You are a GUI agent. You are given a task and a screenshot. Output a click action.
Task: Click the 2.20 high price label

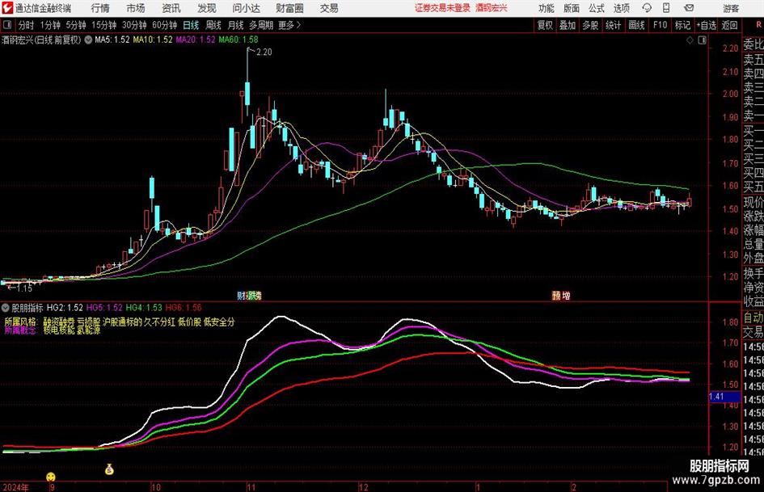point(264,52)
